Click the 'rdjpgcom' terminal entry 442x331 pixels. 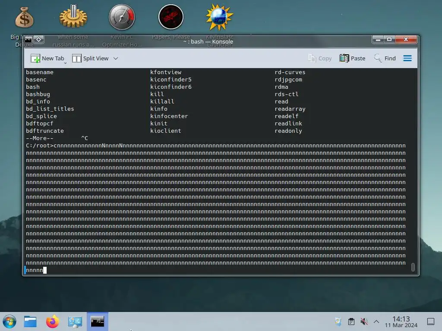click(x=288, y=79)
